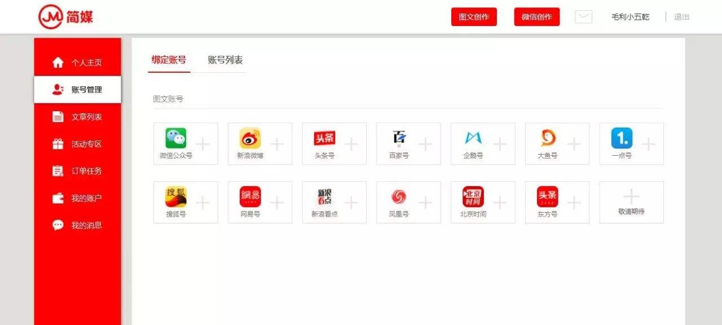This screenshot has height=325, width=722.
Task: Open 订单任务 in the sidebar
Action: click(x=77, y=171)
